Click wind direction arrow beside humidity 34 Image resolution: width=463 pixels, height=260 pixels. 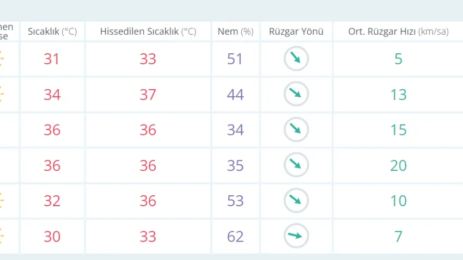point(296,129)
